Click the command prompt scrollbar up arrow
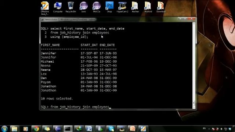Image resolution: width=235 pixels, height=132 pixels. coord(194,23)
